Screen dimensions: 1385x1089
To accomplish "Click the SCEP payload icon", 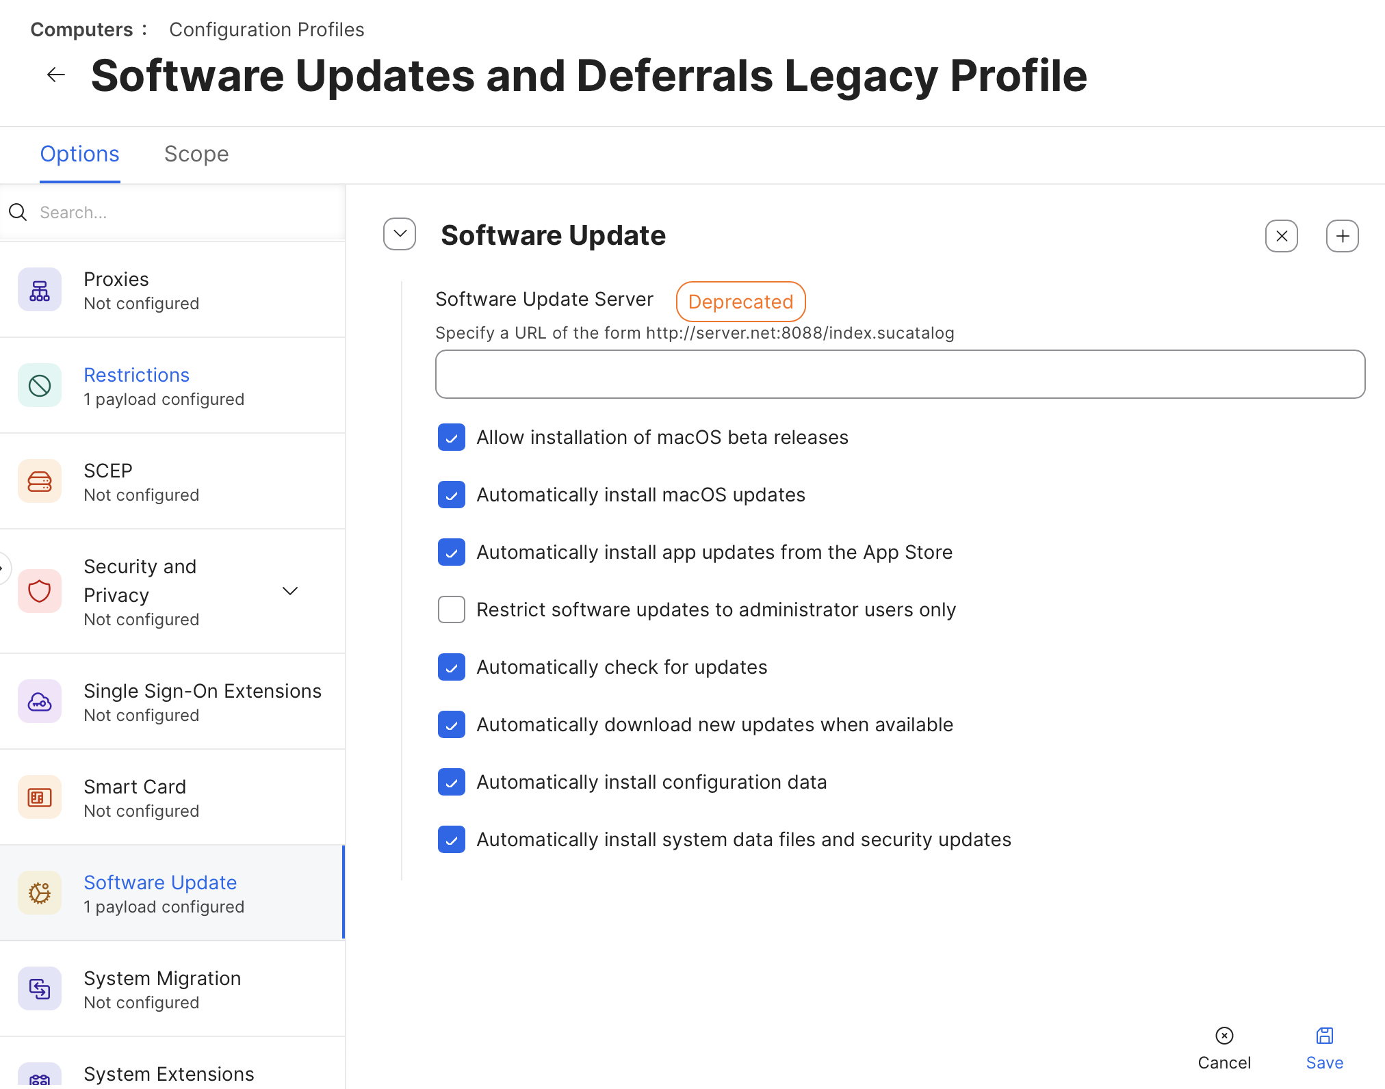I will click(x=40, y=482).
